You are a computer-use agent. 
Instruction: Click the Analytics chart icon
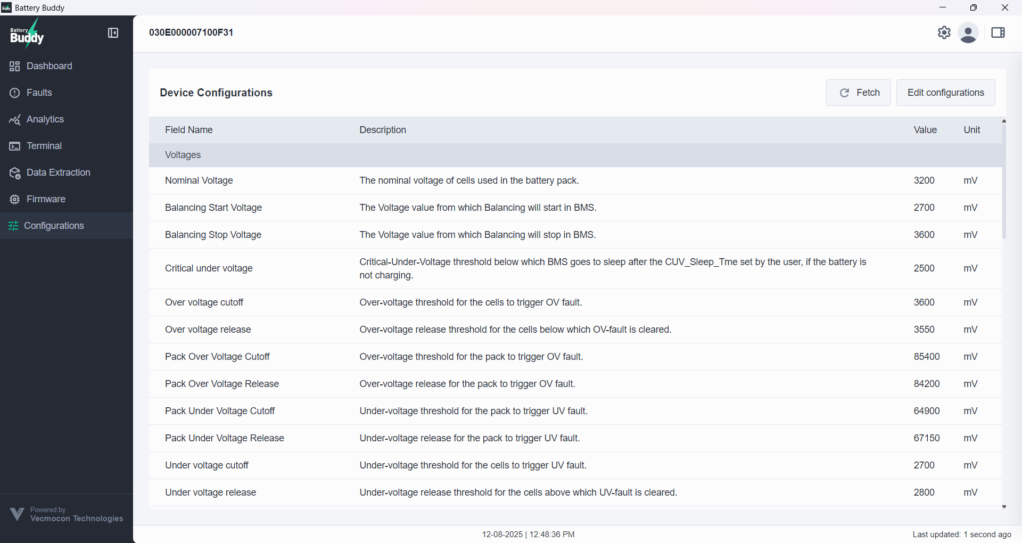point(14,119)
